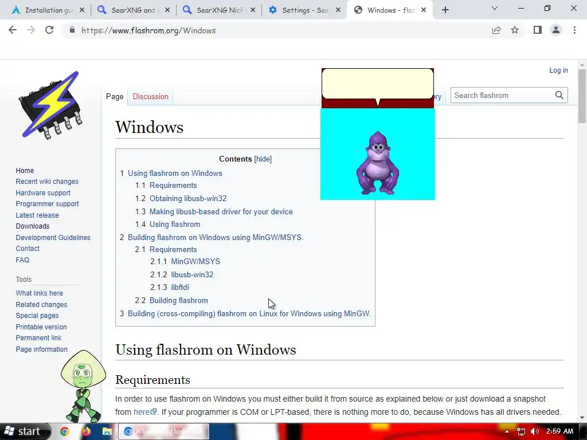Open Printable version link
Image resolution: width=587 pixels, height=440 pixels.
click(x=41, y=327)
